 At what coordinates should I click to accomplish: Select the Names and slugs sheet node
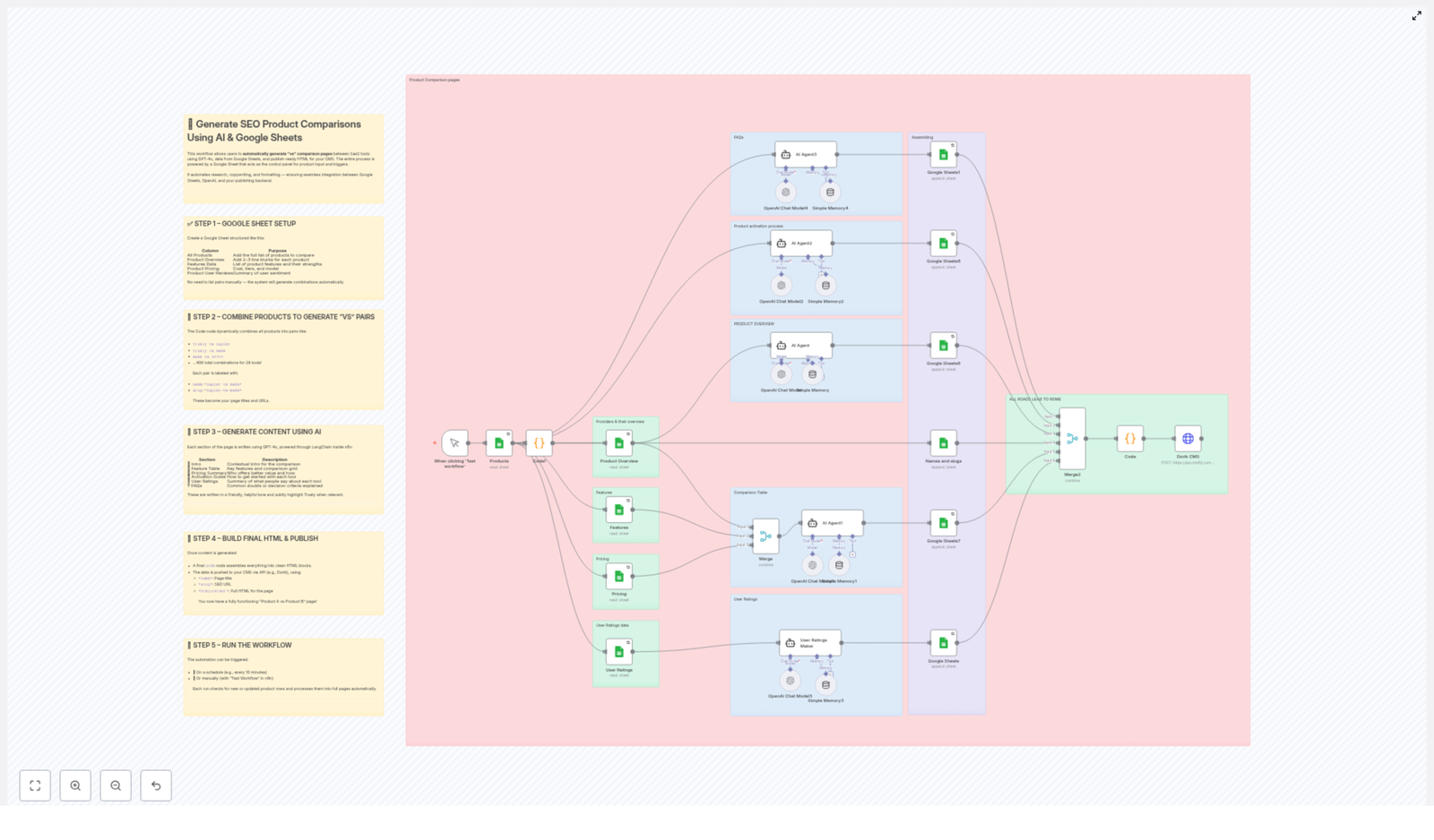(943, 442)
